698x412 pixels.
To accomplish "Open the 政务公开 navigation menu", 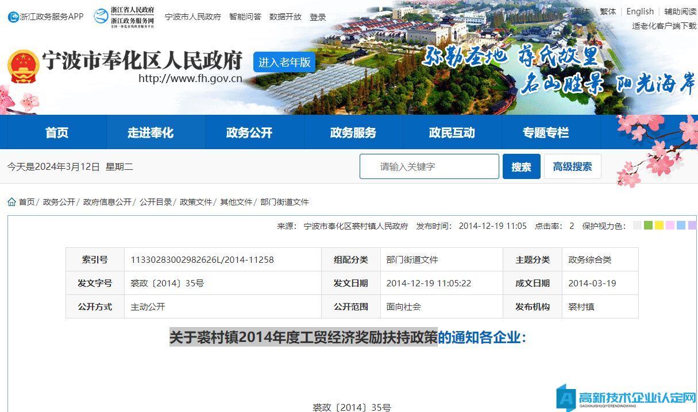I will [x=249, y=133].
